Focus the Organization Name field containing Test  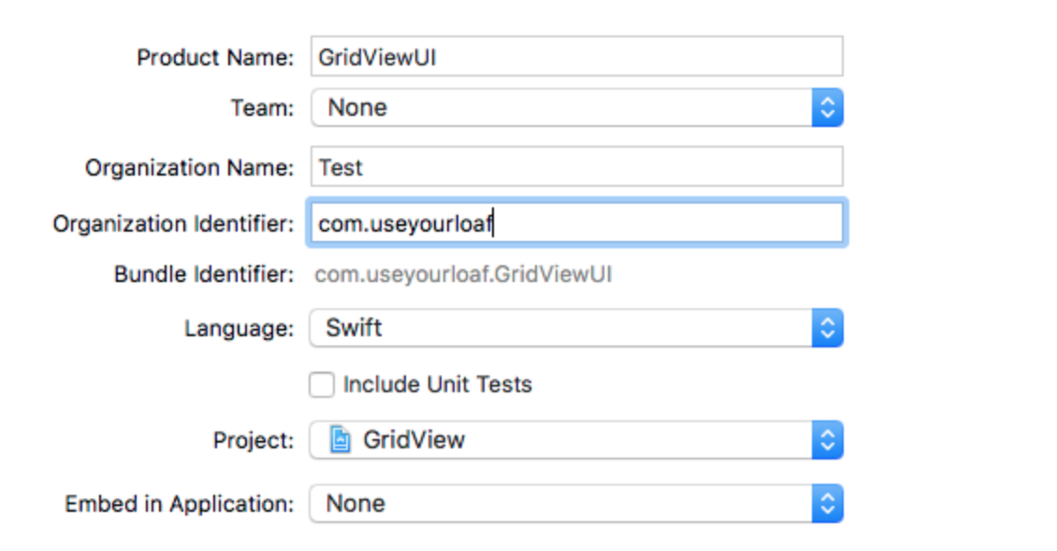point(576,167)
